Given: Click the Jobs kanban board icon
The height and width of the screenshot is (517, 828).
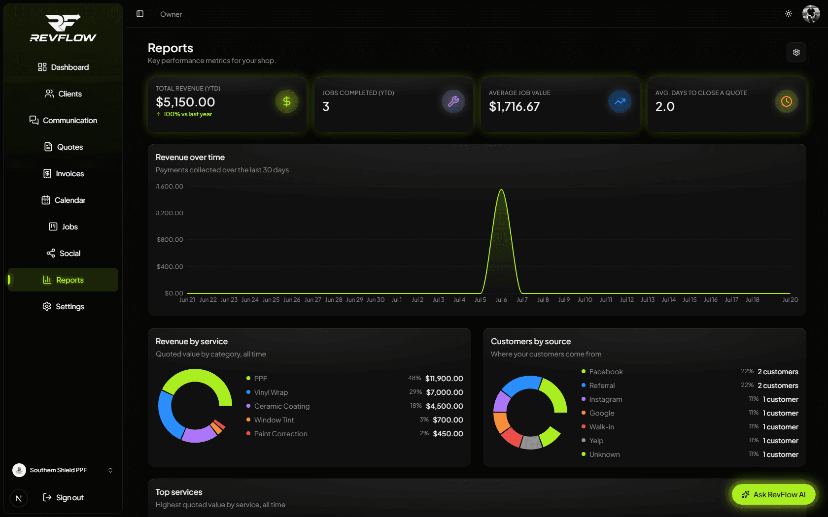Looking at the screenshot, I should [53, 226].
